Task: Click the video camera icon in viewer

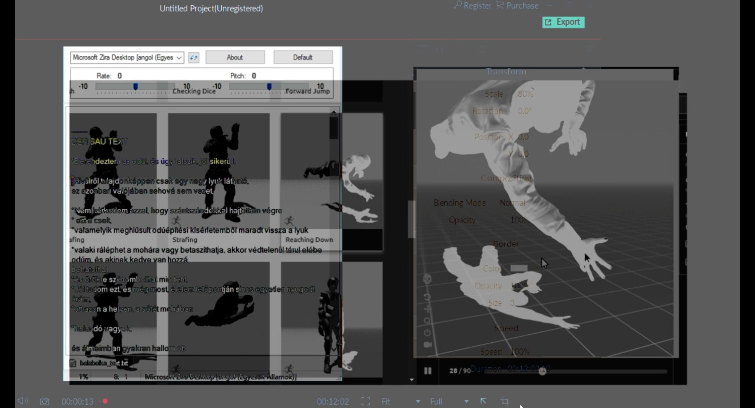Action: click(x=428, y=345)
